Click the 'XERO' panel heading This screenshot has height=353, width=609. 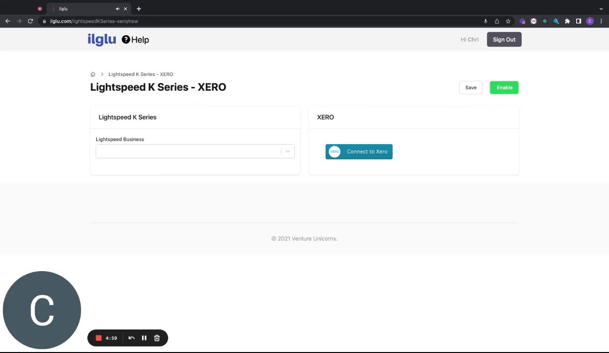tap(326, 117)
